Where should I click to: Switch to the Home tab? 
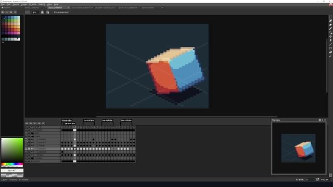pyautogui.click(x=6, y=8)
